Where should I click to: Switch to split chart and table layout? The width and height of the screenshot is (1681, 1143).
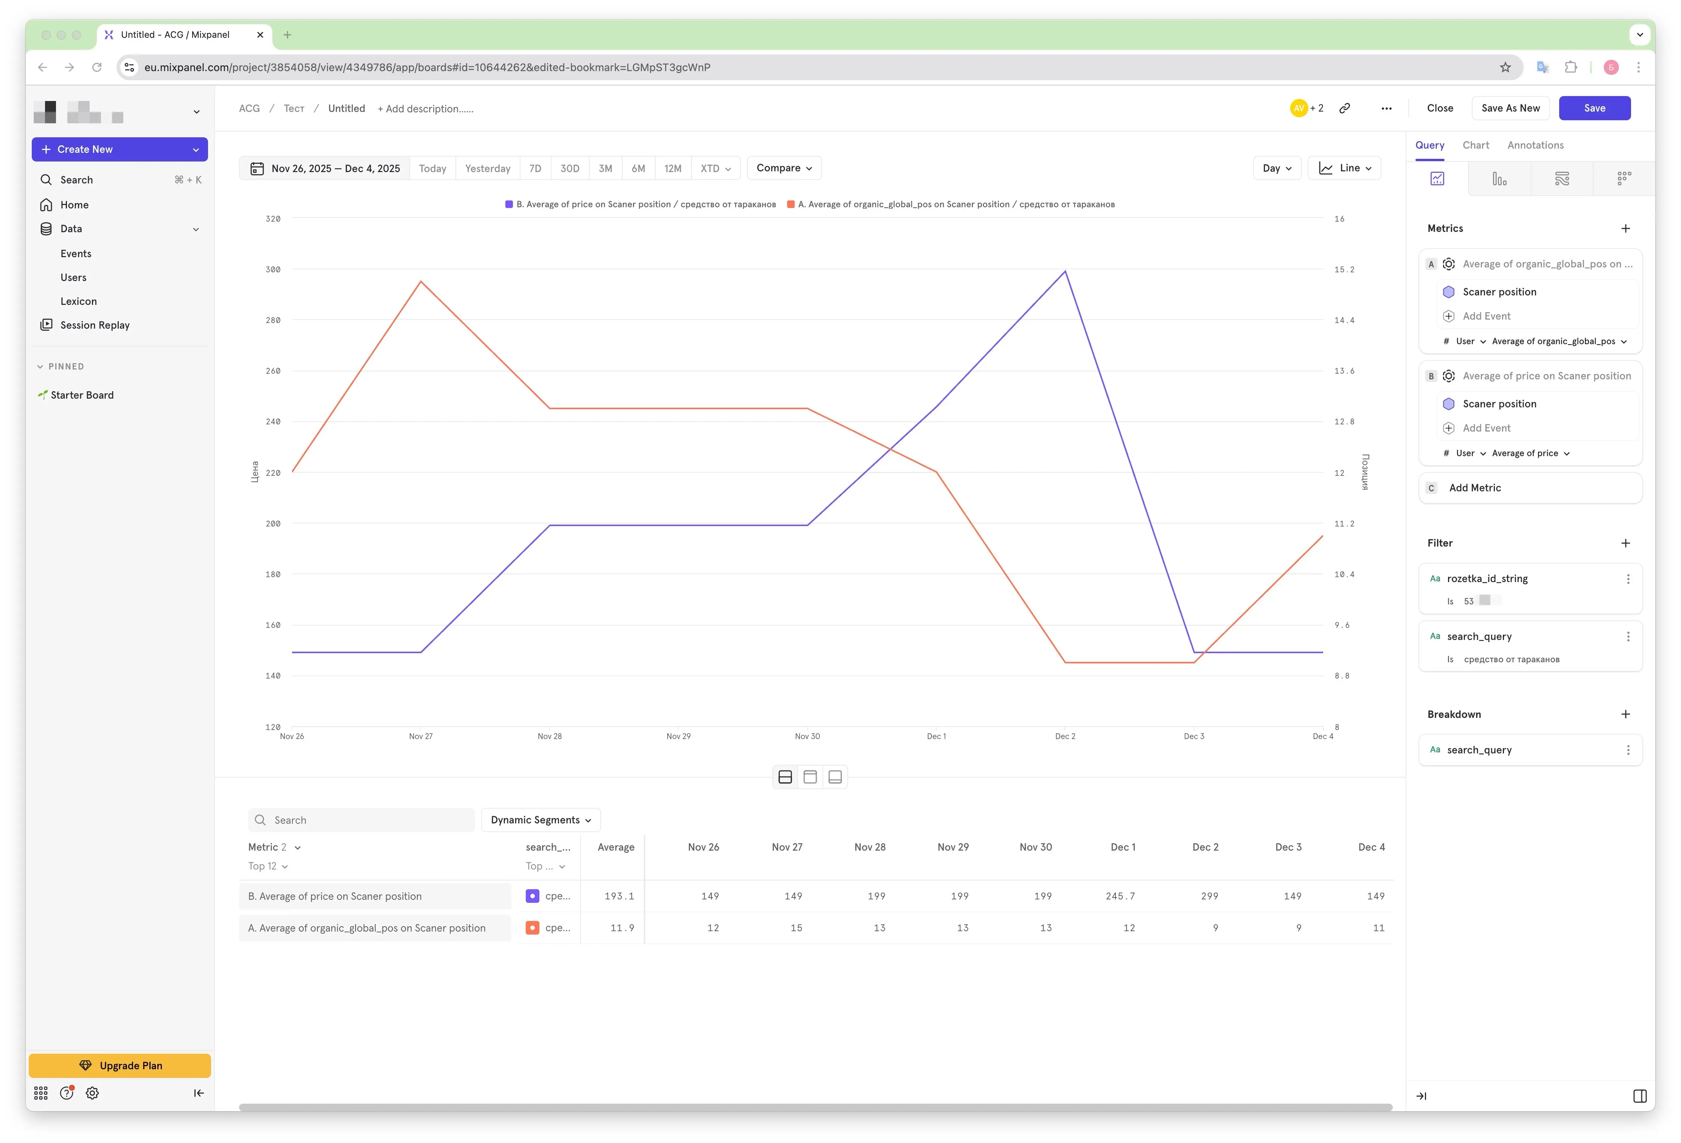[785, 777]
